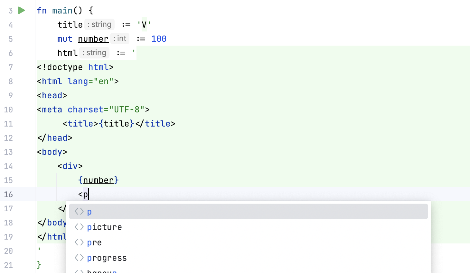
Task: Choose "picture" in the completion list
Action: 104,227
